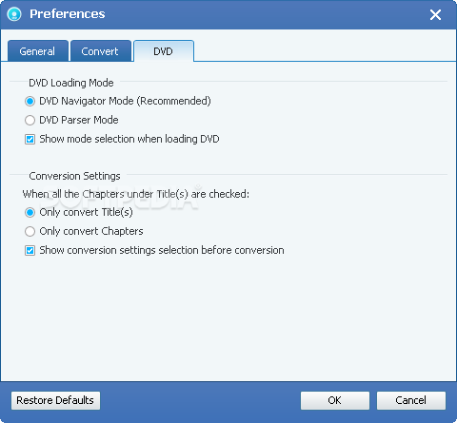
Task: Choose DVD Parser Mode option
Action: coord(30,121)
